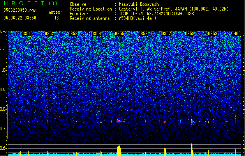
Task: Click the wide yellow power peak at 0355
Action: (x=119, y=151)
